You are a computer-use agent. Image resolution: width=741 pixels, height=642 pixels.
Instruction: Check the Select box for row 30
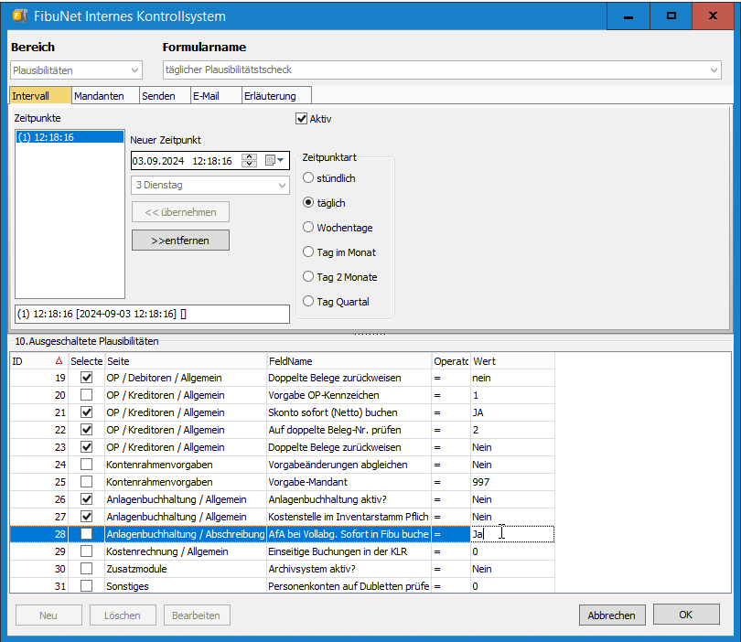[x=87, y=569]
